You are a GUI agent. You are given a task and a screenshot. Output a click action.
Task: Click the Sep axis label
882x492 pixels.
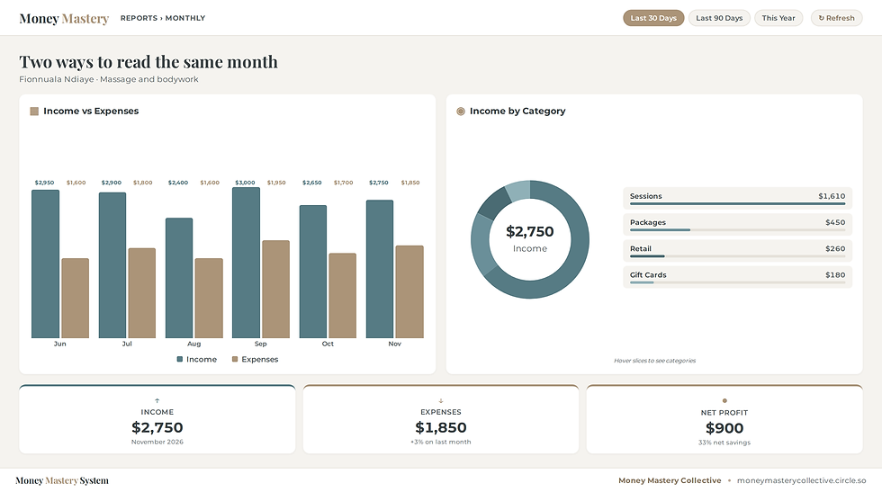[260, 344]
